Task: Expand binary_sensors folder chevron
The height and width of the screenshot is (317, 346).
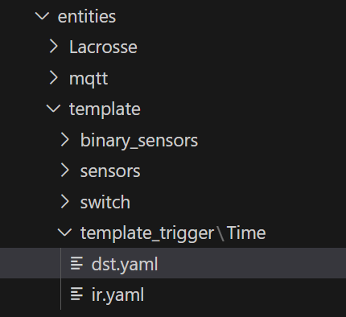Action: pos(65,139)
